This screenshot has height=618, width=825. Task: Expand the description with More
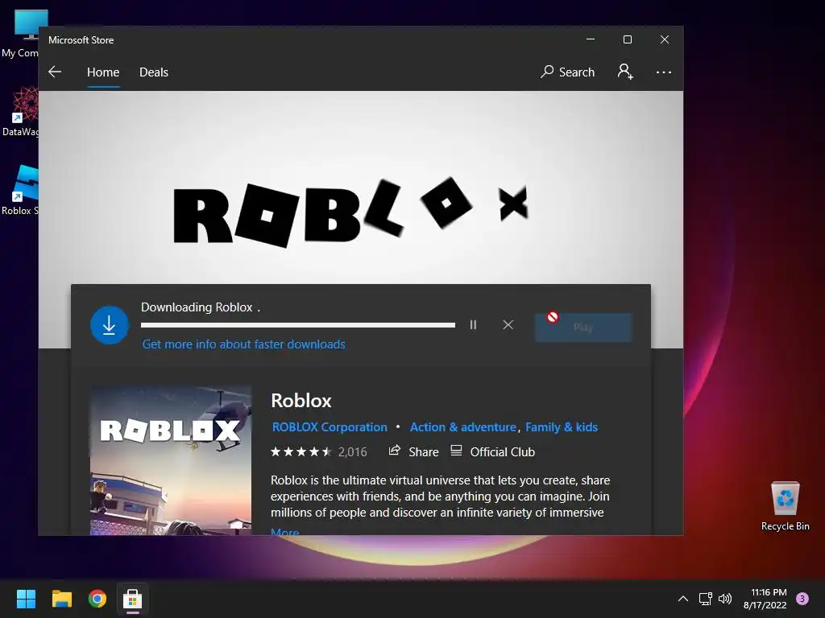(x=284, y=532)
